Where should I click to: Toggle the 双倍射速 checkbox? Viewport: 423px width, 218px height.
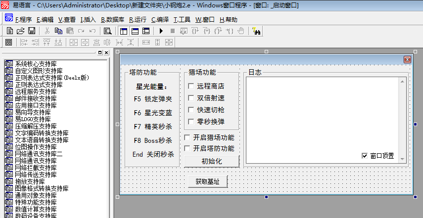[x=191, y=98]
